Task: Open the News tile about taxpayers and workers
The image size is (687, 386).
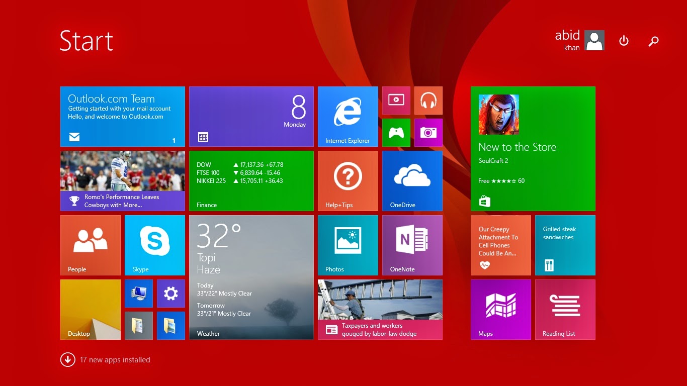Action: click(380, 310)
